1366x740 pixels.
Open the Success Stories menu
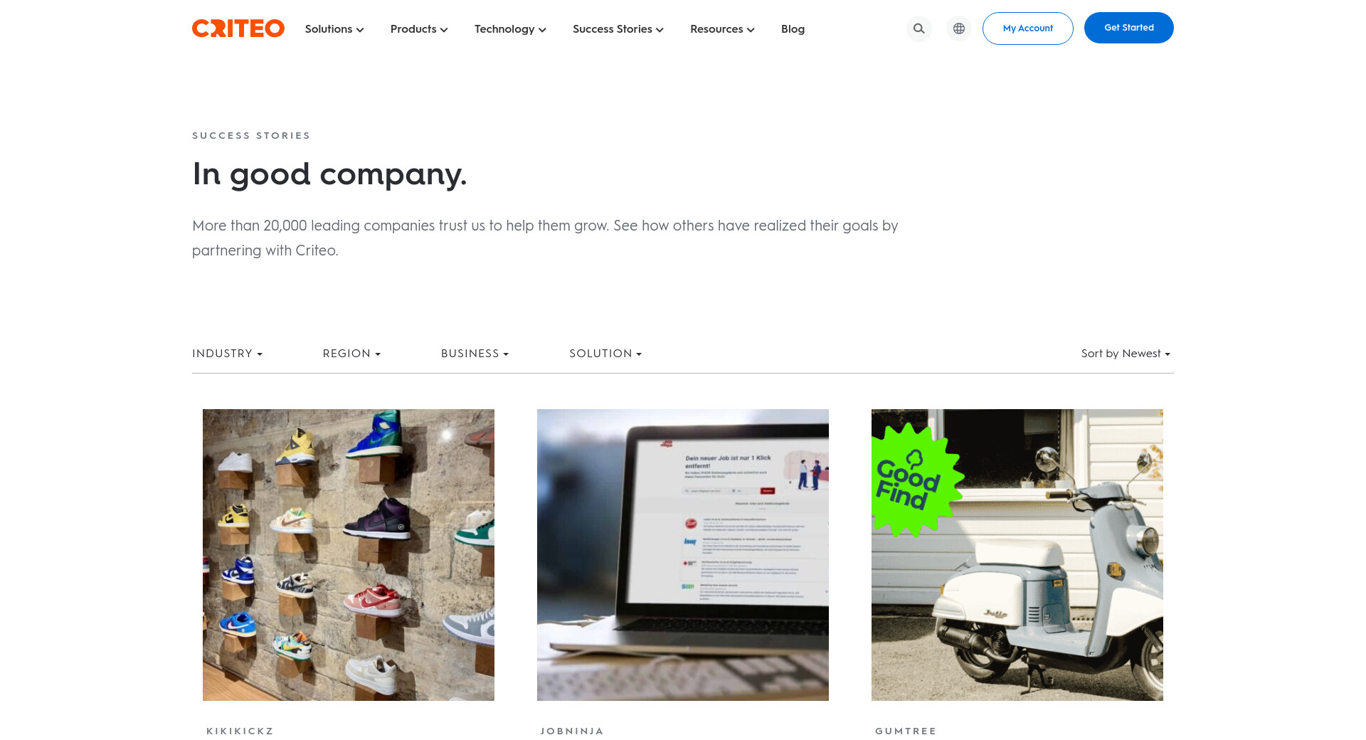(x=618, y=29)
